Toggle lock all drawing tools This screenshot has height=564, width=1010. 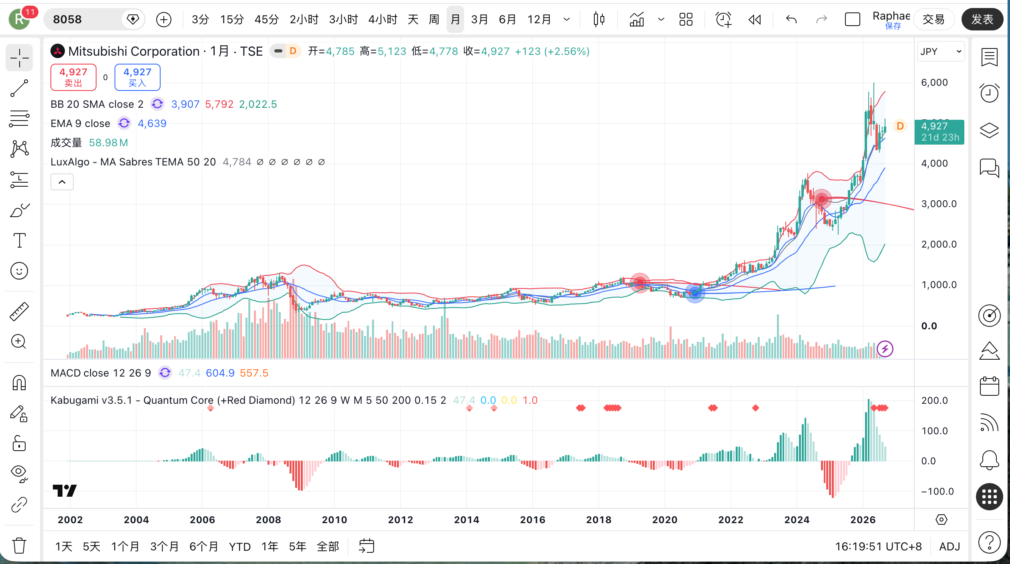19,443
